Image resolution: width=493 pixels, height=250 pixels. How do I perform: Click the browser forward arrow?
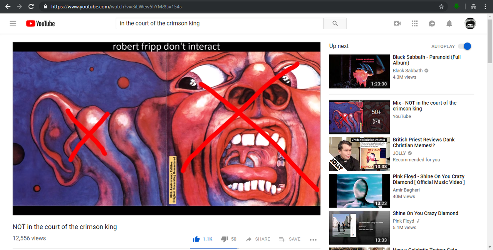pyautogui.click(x=19, y=7)
